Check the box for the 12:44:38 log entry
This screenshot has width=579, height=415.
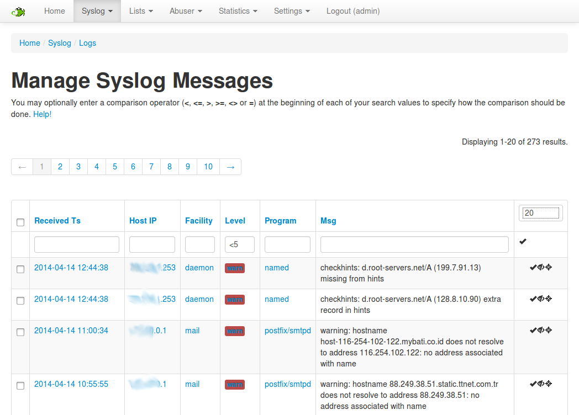(x=20, y=269)
